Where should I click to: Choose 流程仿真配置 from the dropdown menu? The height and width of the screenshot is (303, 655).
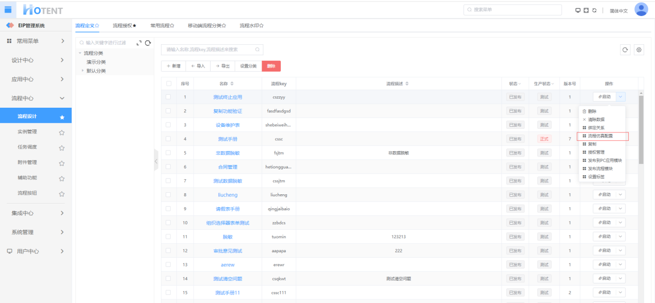click(x=602, y=136)
